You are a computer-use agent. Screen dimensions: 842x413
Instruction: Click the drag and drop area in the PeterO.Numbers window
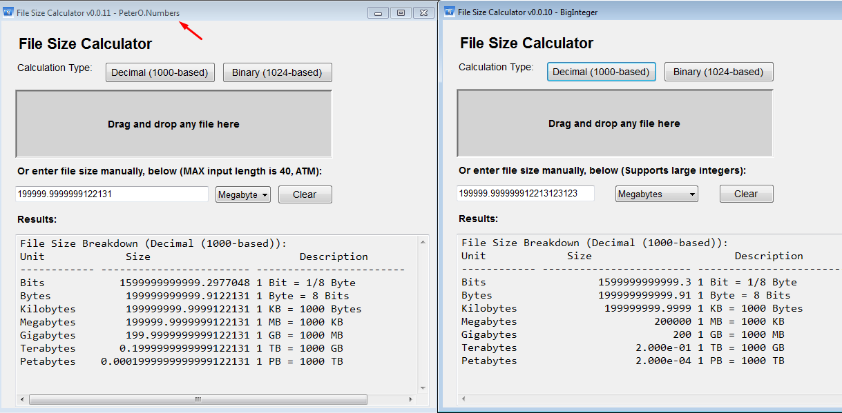click(173, 124)
